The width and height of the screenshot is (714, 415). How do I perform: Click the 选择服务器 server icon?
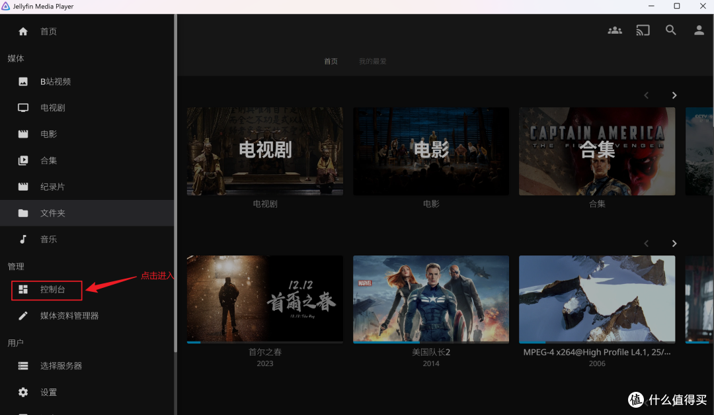[22, 366]
